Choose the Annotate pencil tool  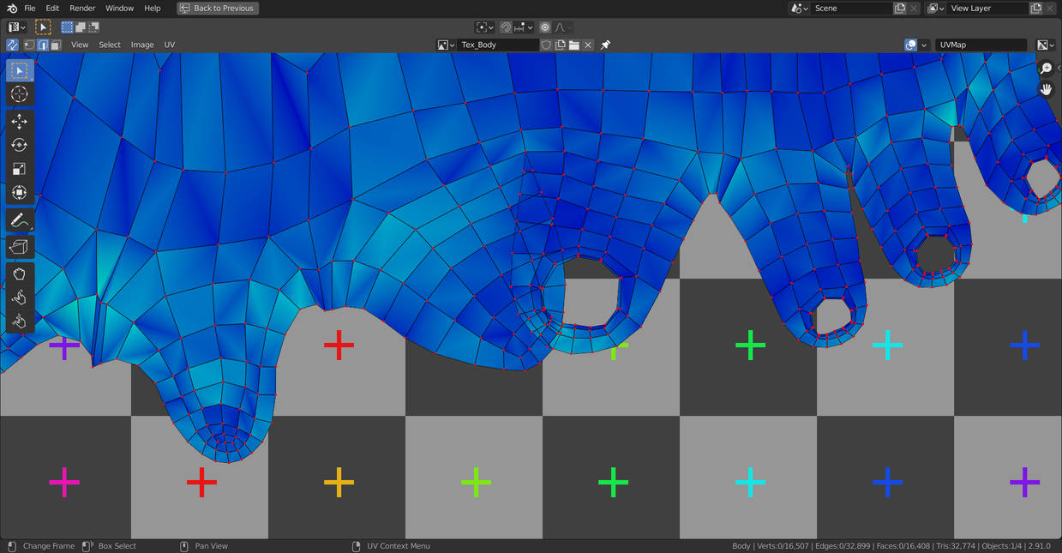click(19, 220)
